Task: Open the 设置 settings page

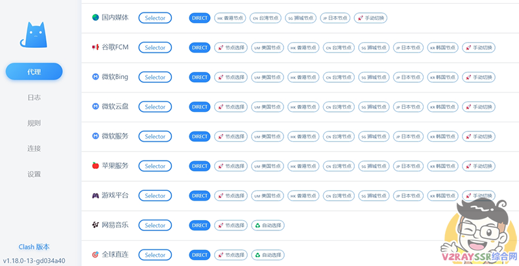Action: click(34, 174)
